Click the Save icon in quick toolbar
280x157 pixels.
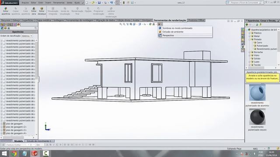[x=99, y=3]
